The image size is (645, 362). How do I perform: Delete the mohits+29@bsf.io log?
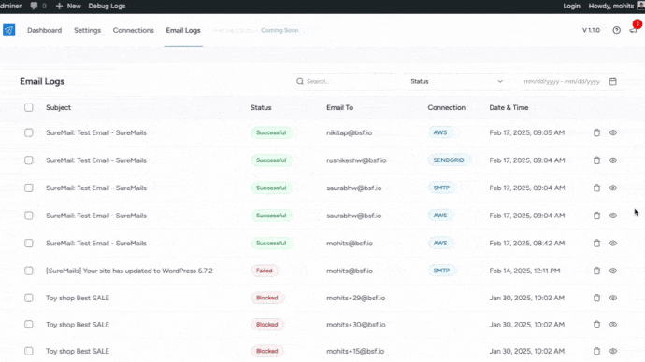tap(596, 298)
